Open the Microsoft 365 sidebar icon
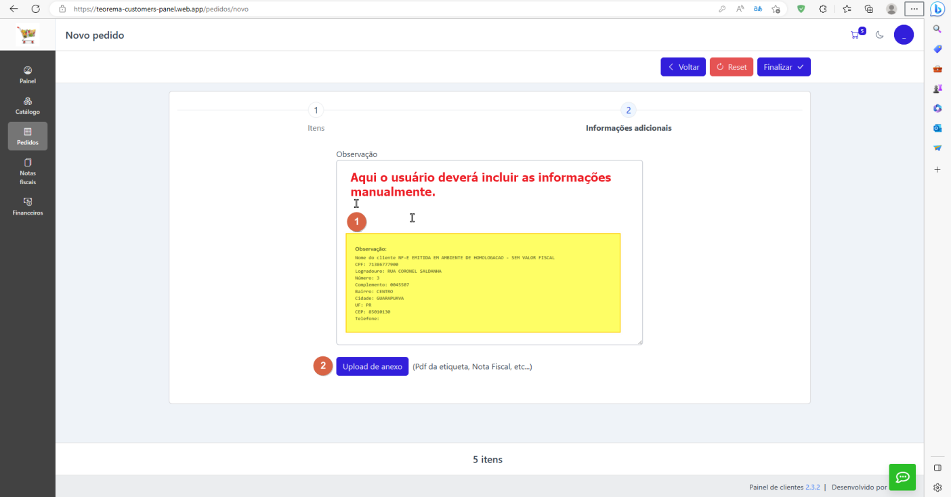 coord(937,108)
